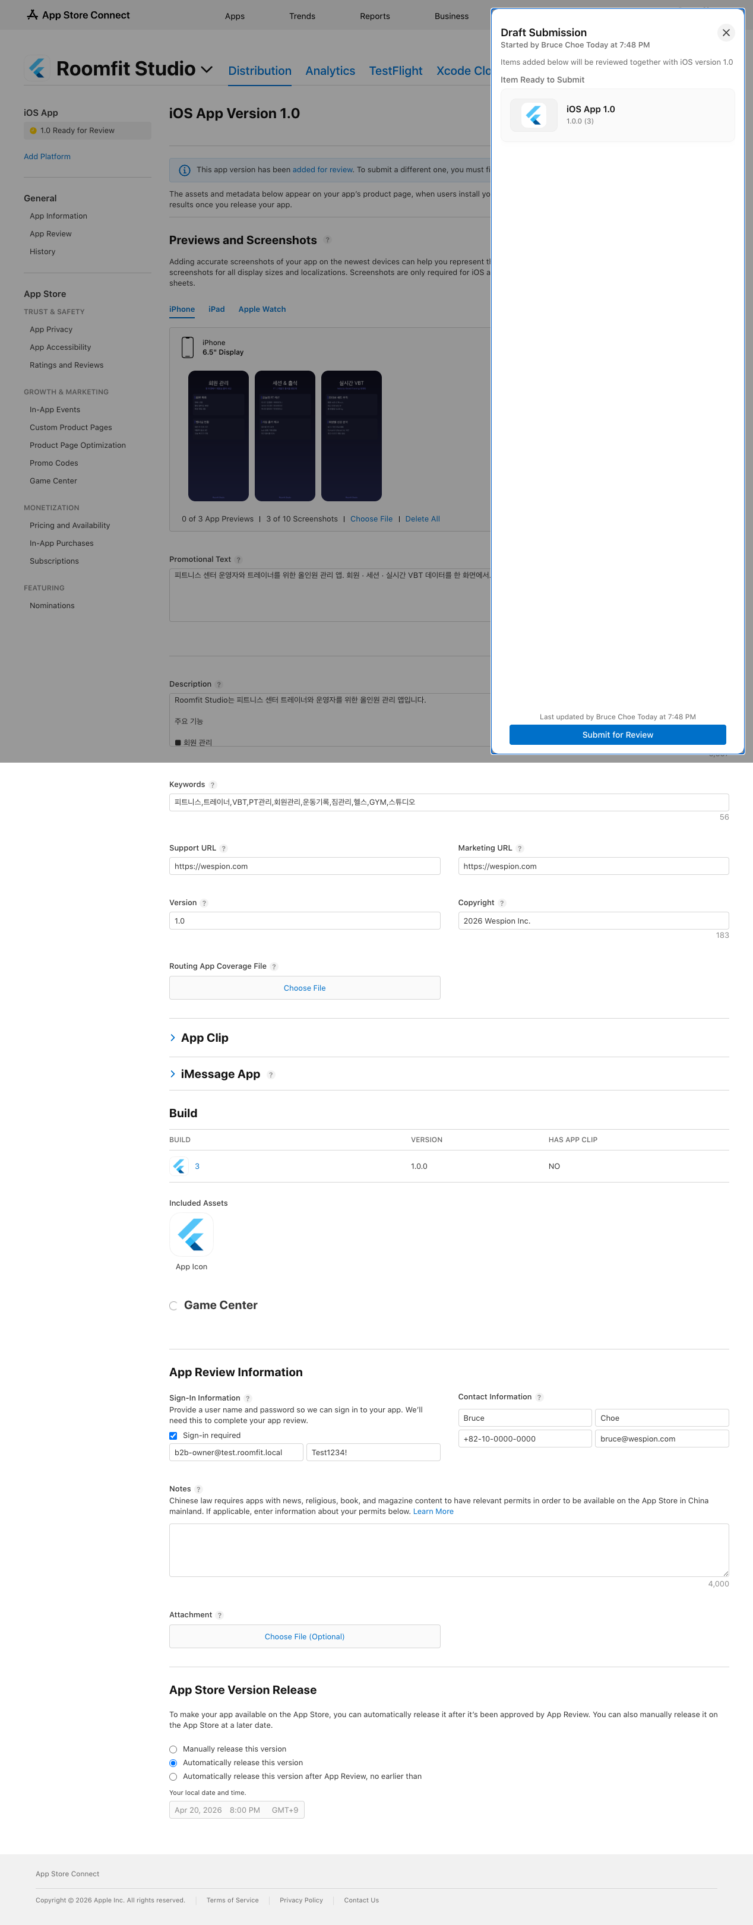Image resolution: width=753 pixels, height=1925 pixels.
Task: Expand the iMessage App section
Action: [173, 1074]
